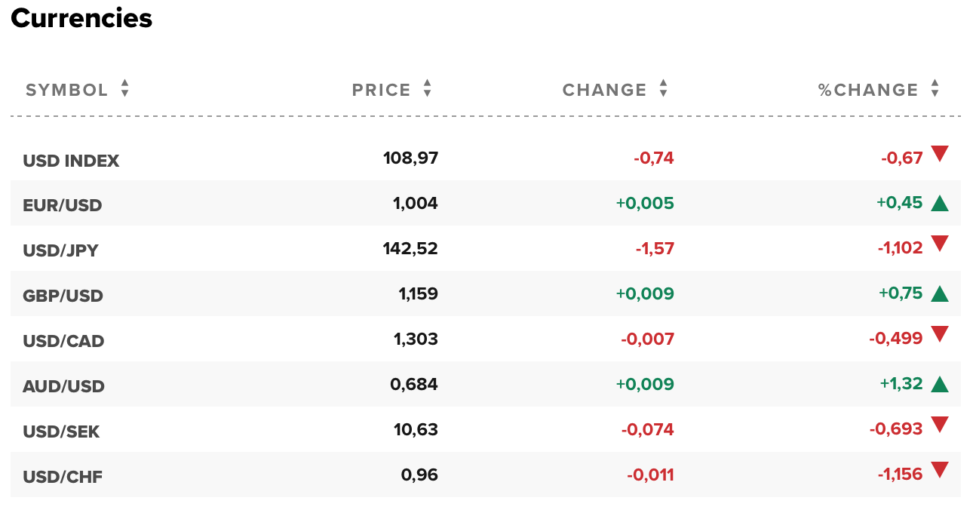Click the Currencies section heading

[x=81, y=18]
